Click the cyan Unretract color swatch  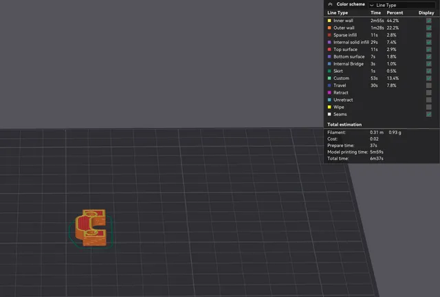tap(329, 100)
